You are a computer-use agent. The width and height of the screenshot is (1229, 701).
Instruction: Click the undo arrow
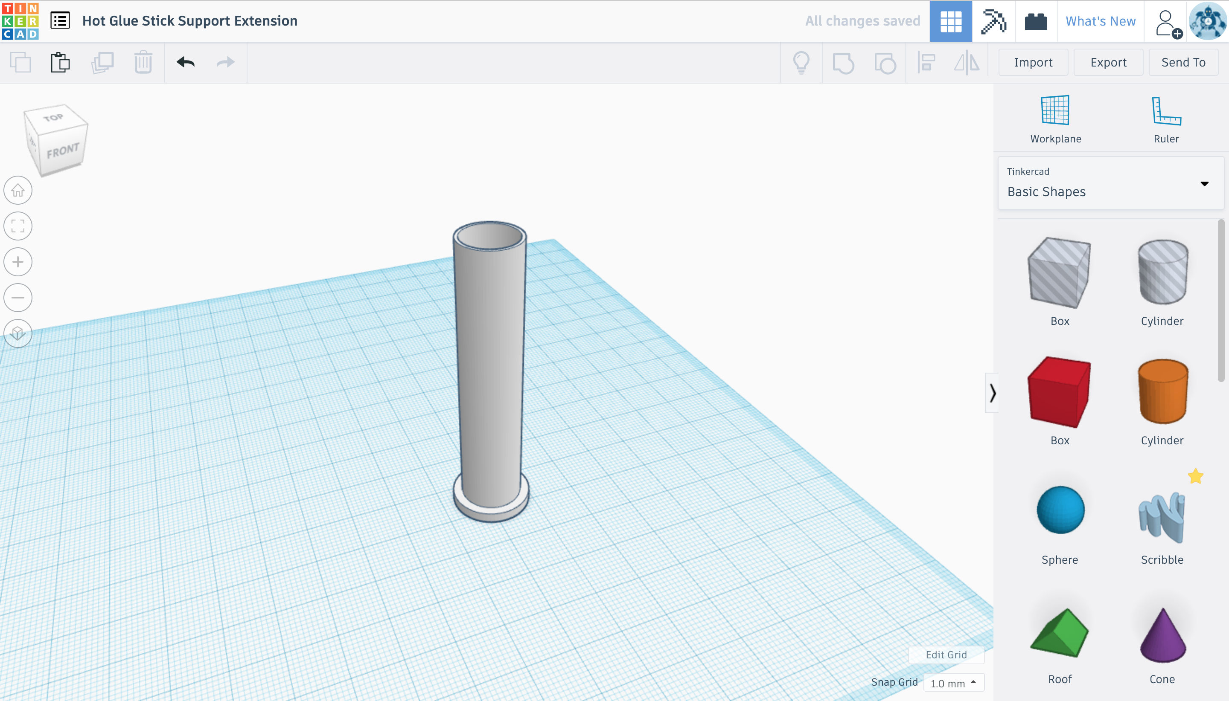coord(186,63)
